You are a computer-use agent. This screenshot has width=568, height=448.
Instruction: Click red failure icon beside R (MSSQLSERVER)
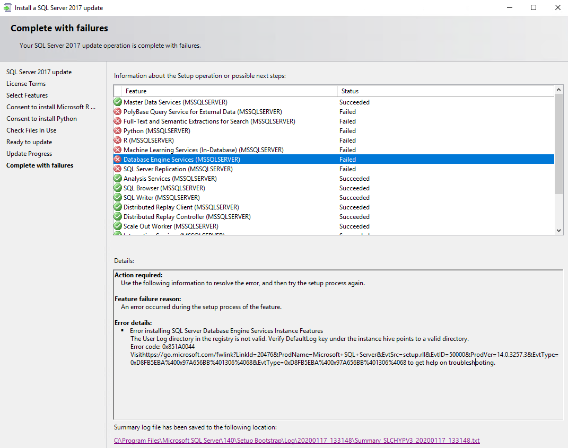click(x=118, y=140)
